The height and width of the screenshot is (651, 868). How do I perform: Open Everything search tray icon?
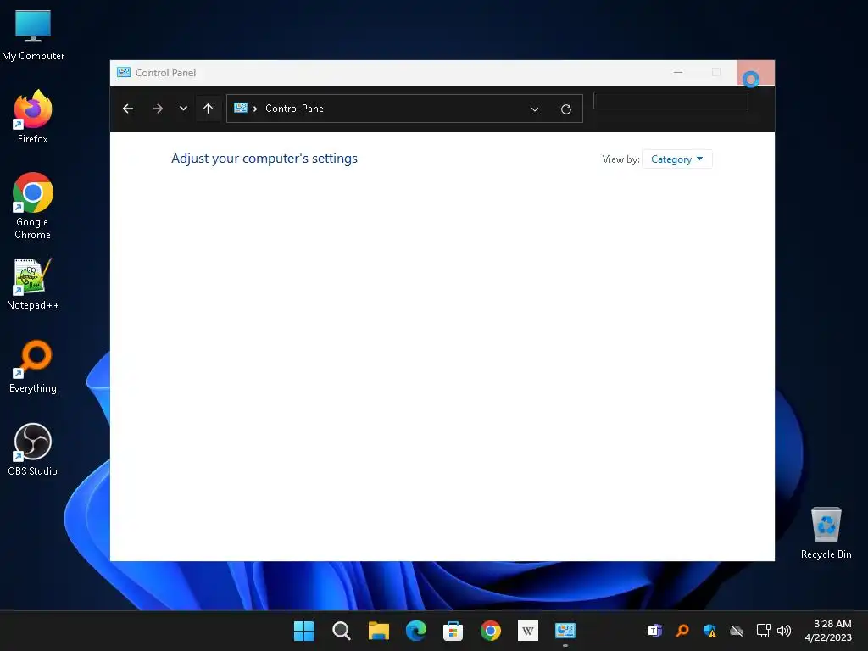(x=682, y=631)
